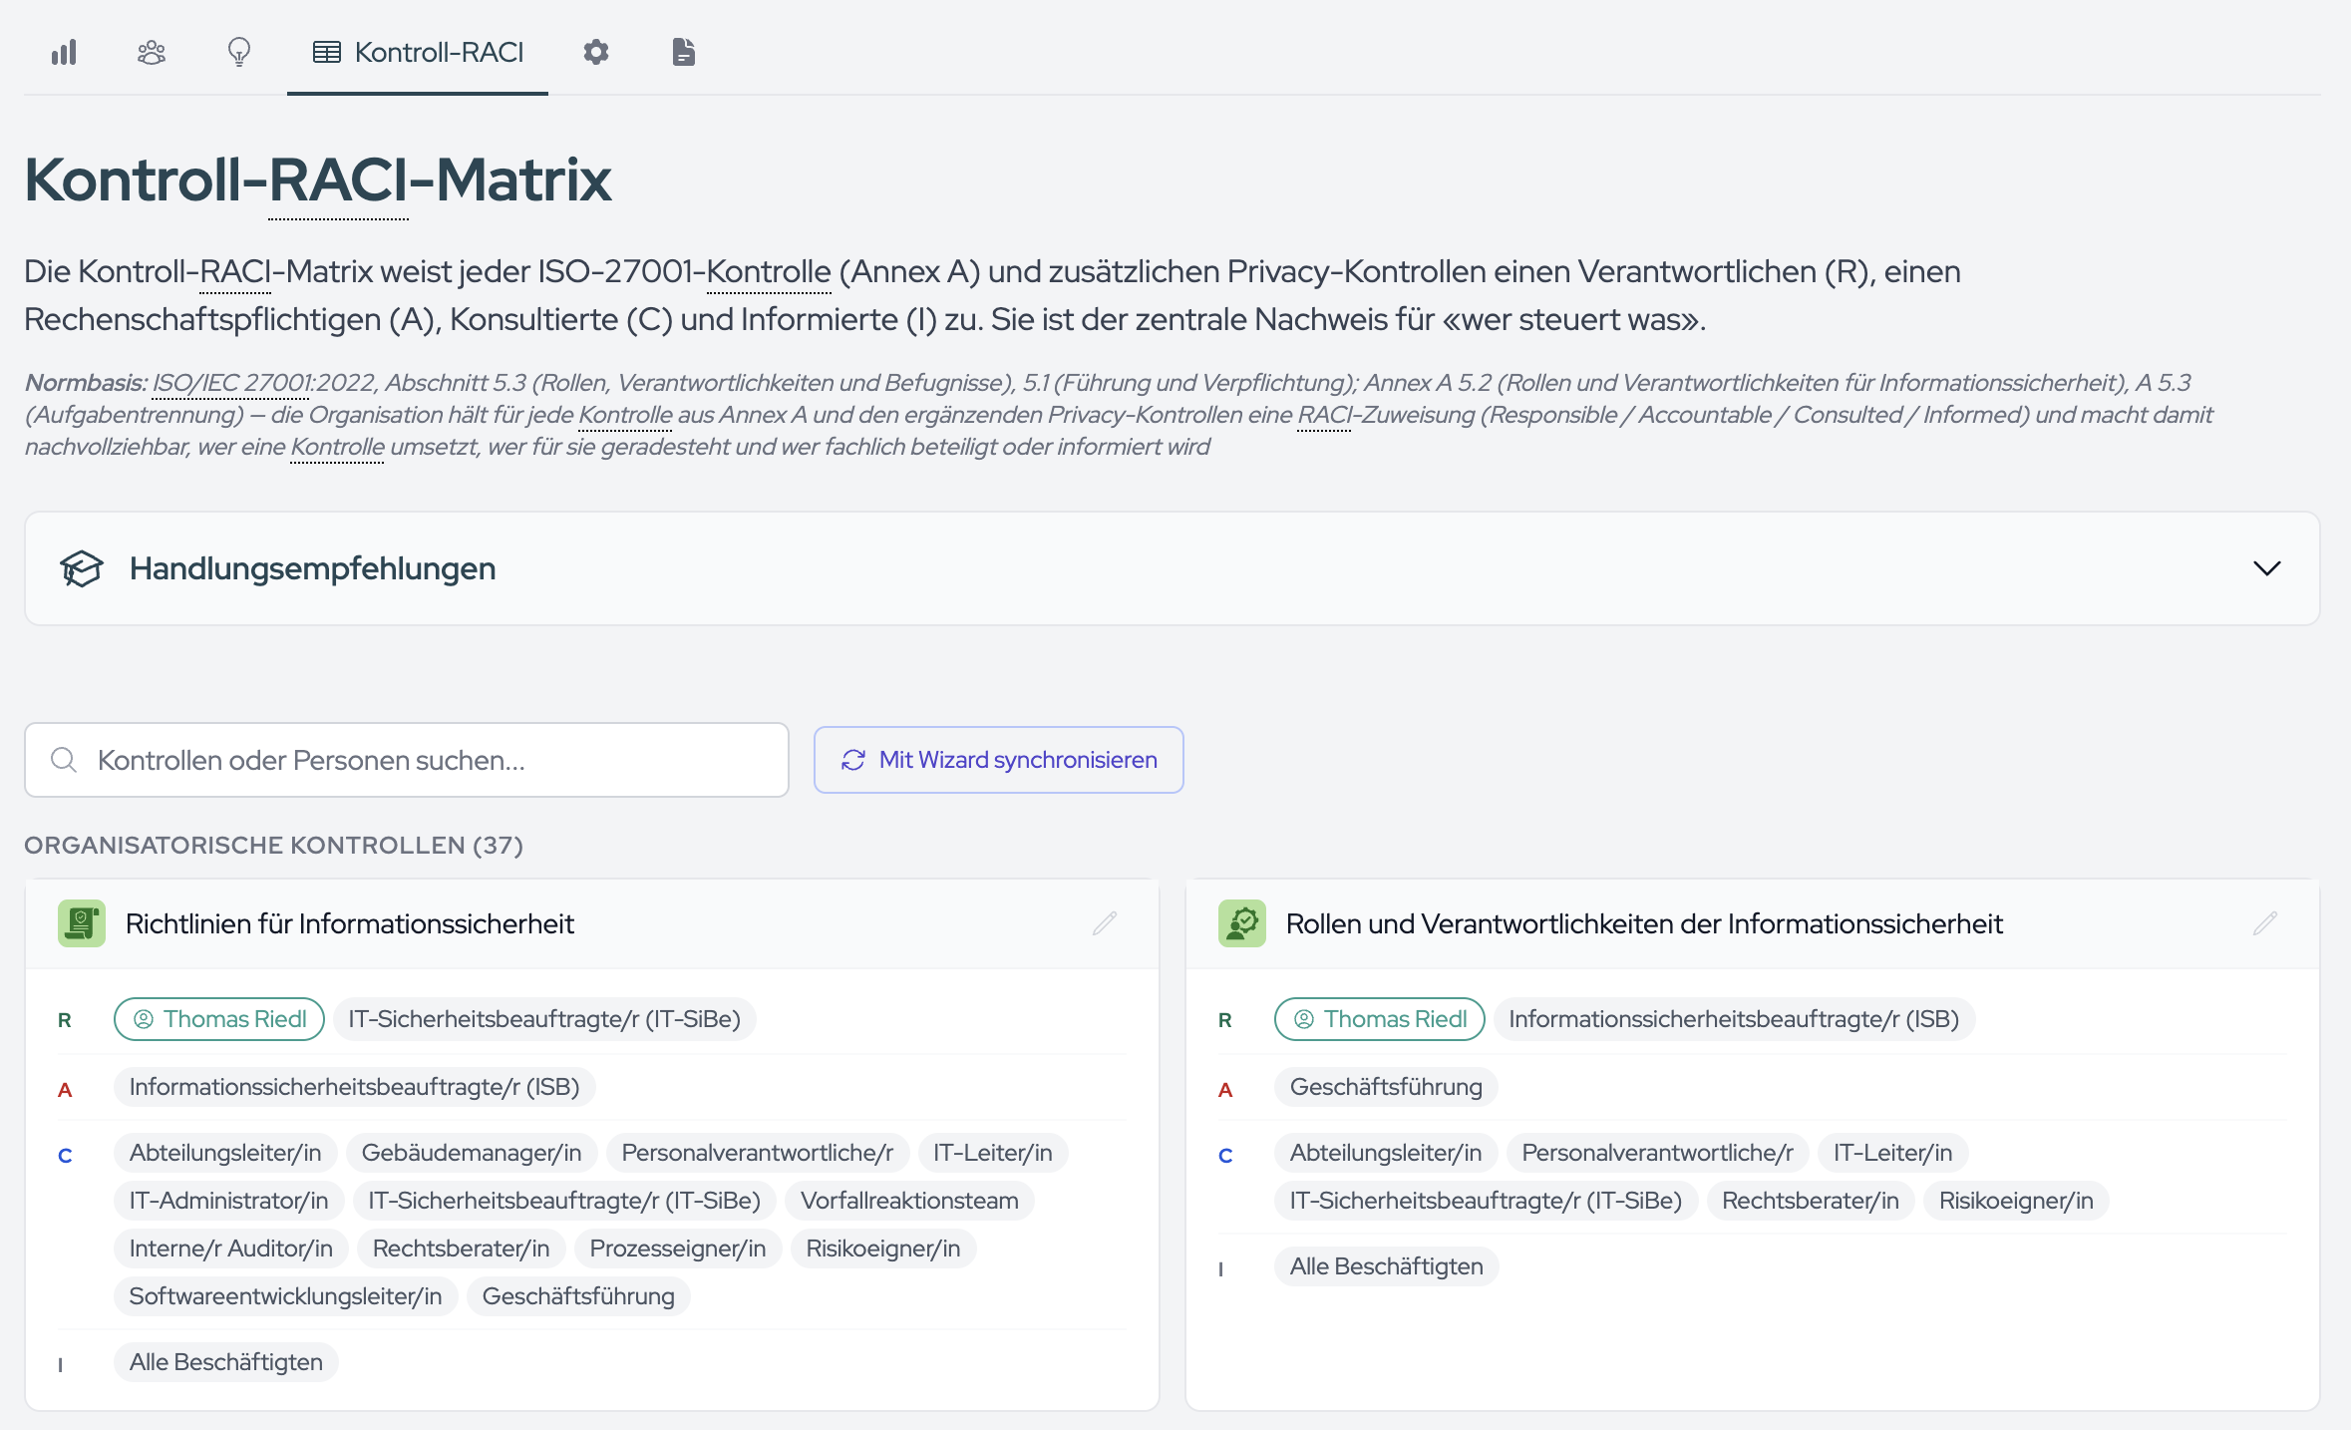Click Rechtsberater/in chip in Rollen card
2351x1430 pixels.
[x=1811, y=1201]
